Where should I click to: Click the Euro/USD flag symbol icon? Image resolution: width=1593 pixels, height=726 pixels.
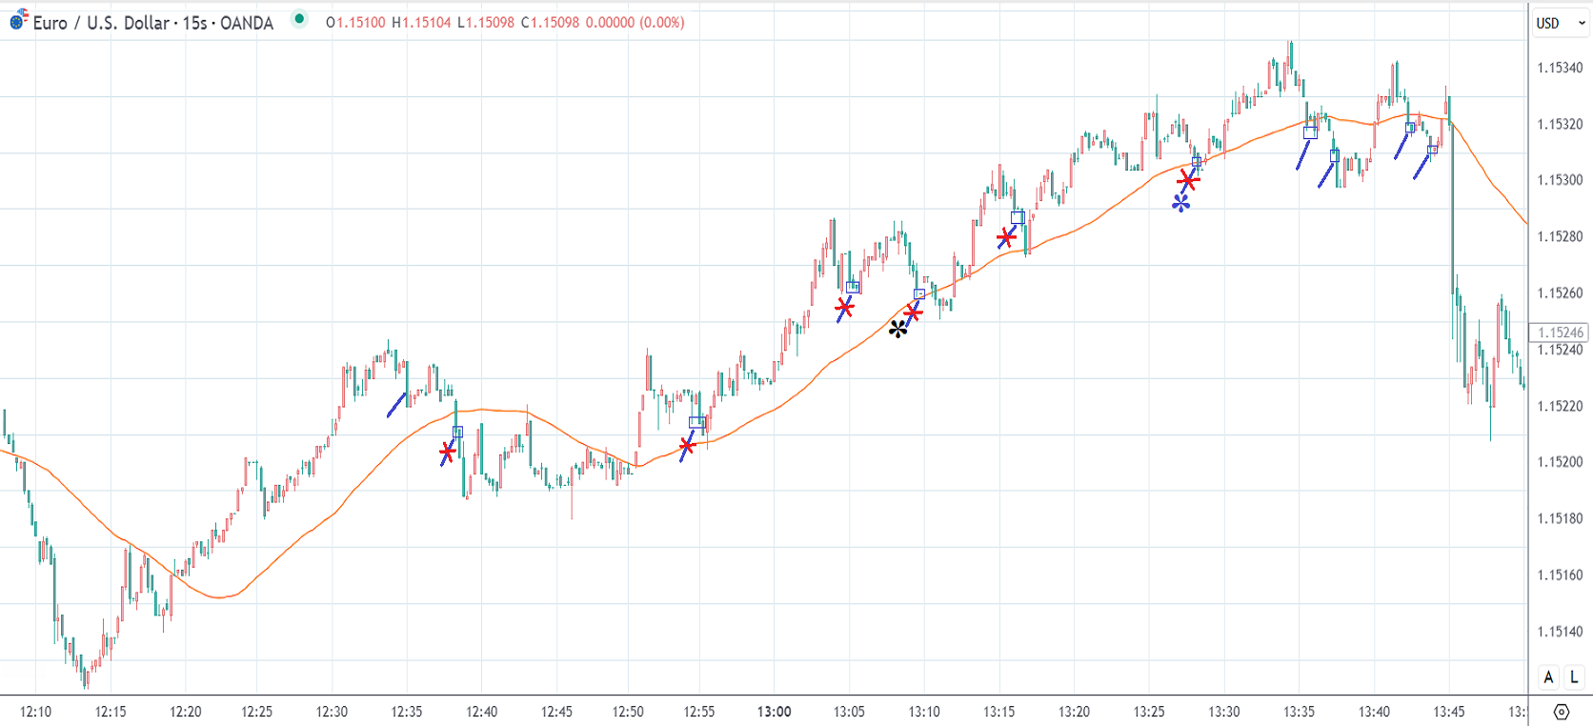tap(18, 20)
